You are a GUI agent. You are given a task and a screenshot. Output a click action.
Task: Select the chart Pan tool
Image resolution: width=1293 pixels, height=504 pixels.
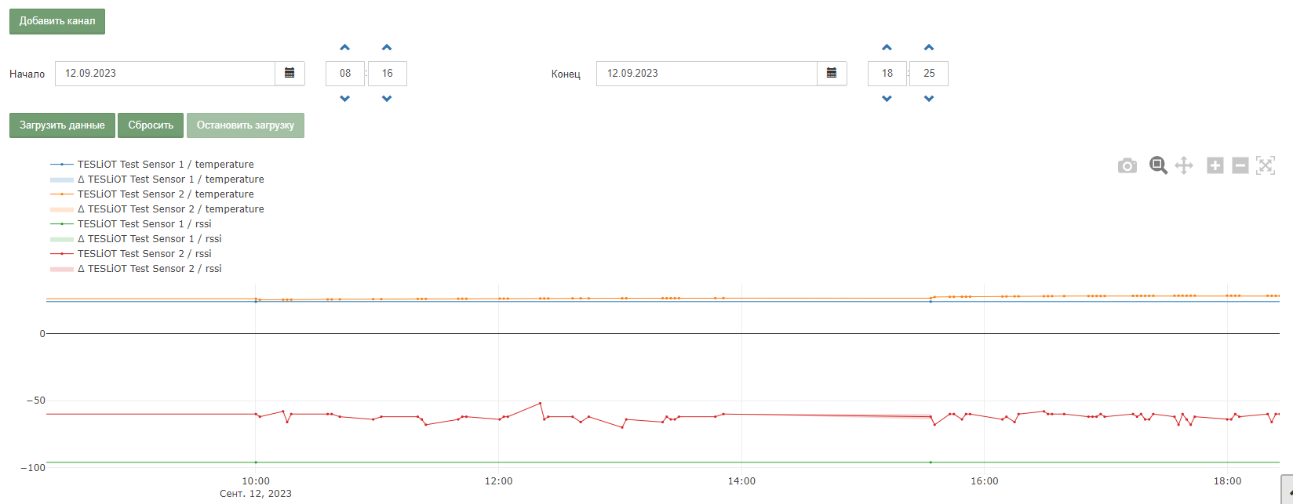[x=1184, y=165]
